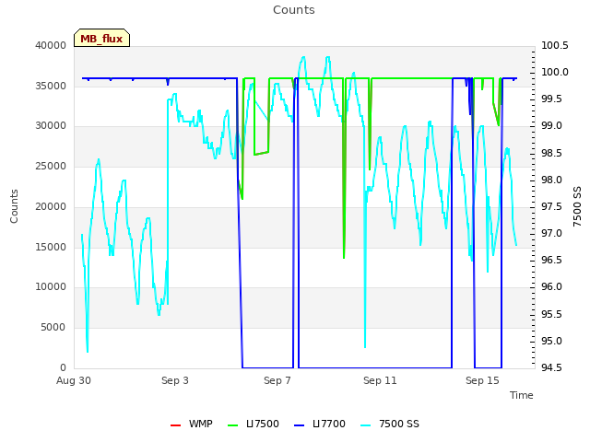Click the 'Sep 15' date tick label
The height and width of the screenshot is (442, 590).
tap(482, 380)
